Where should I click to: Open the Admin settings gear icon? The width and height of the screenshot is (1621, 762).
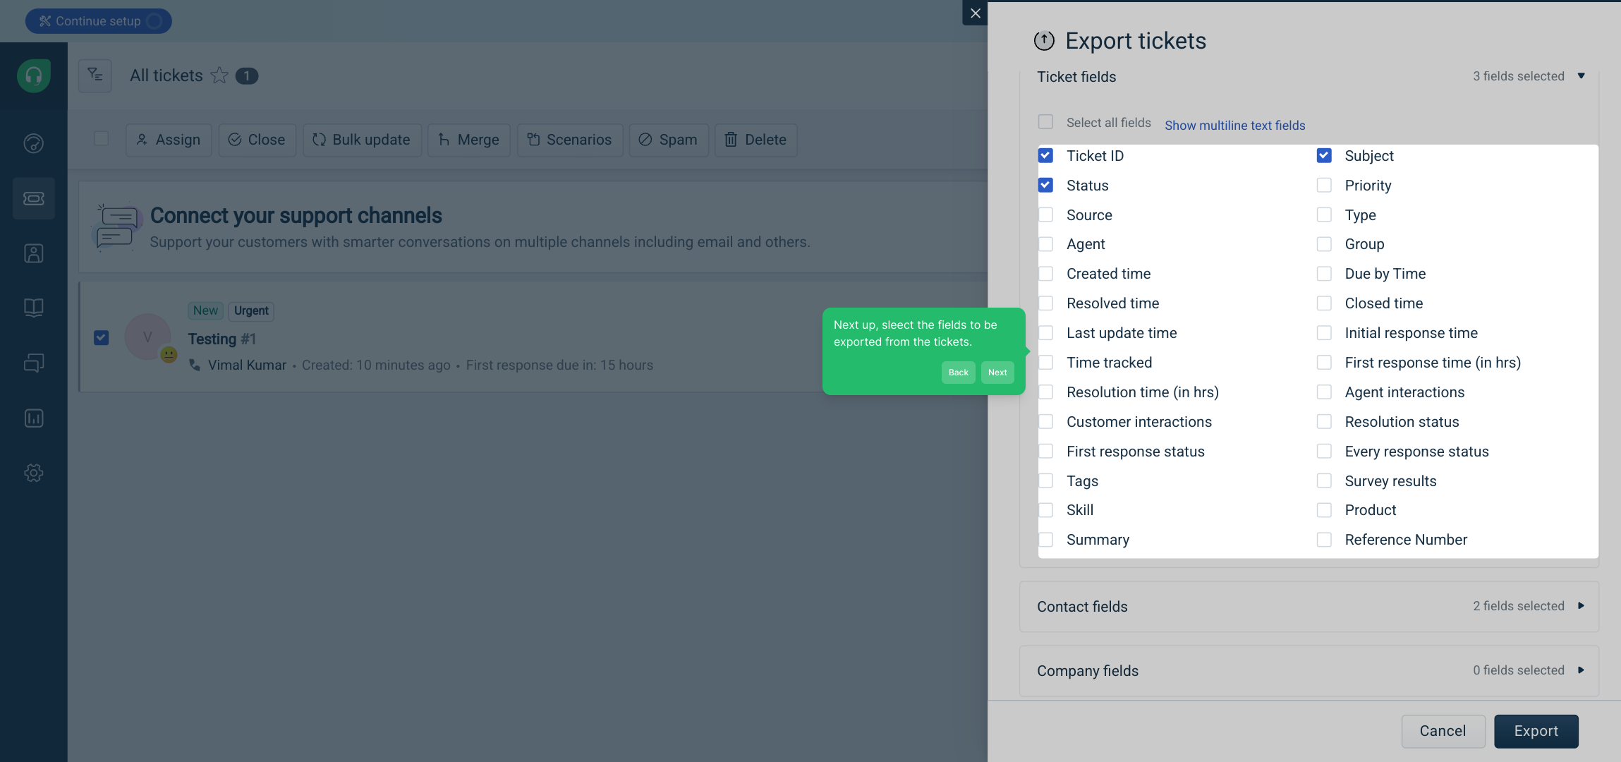[x=34, y=473]
